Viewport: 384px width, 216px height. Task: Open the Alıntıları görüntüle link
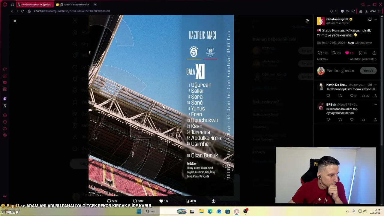tap(363, 59)
